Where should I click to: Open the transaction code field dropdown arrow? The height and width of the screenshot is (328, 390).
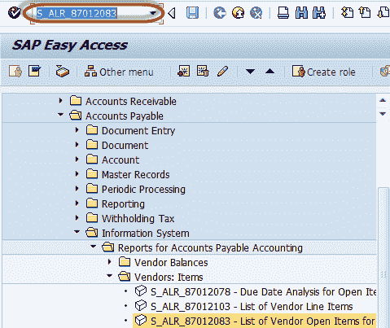click(x=153, y=13)
